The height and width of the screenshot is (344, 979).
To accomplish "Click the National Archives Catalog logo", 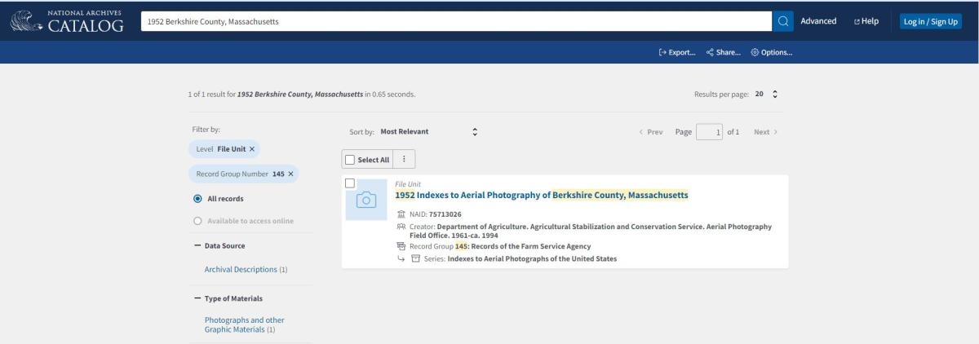I will pos(65,20).
